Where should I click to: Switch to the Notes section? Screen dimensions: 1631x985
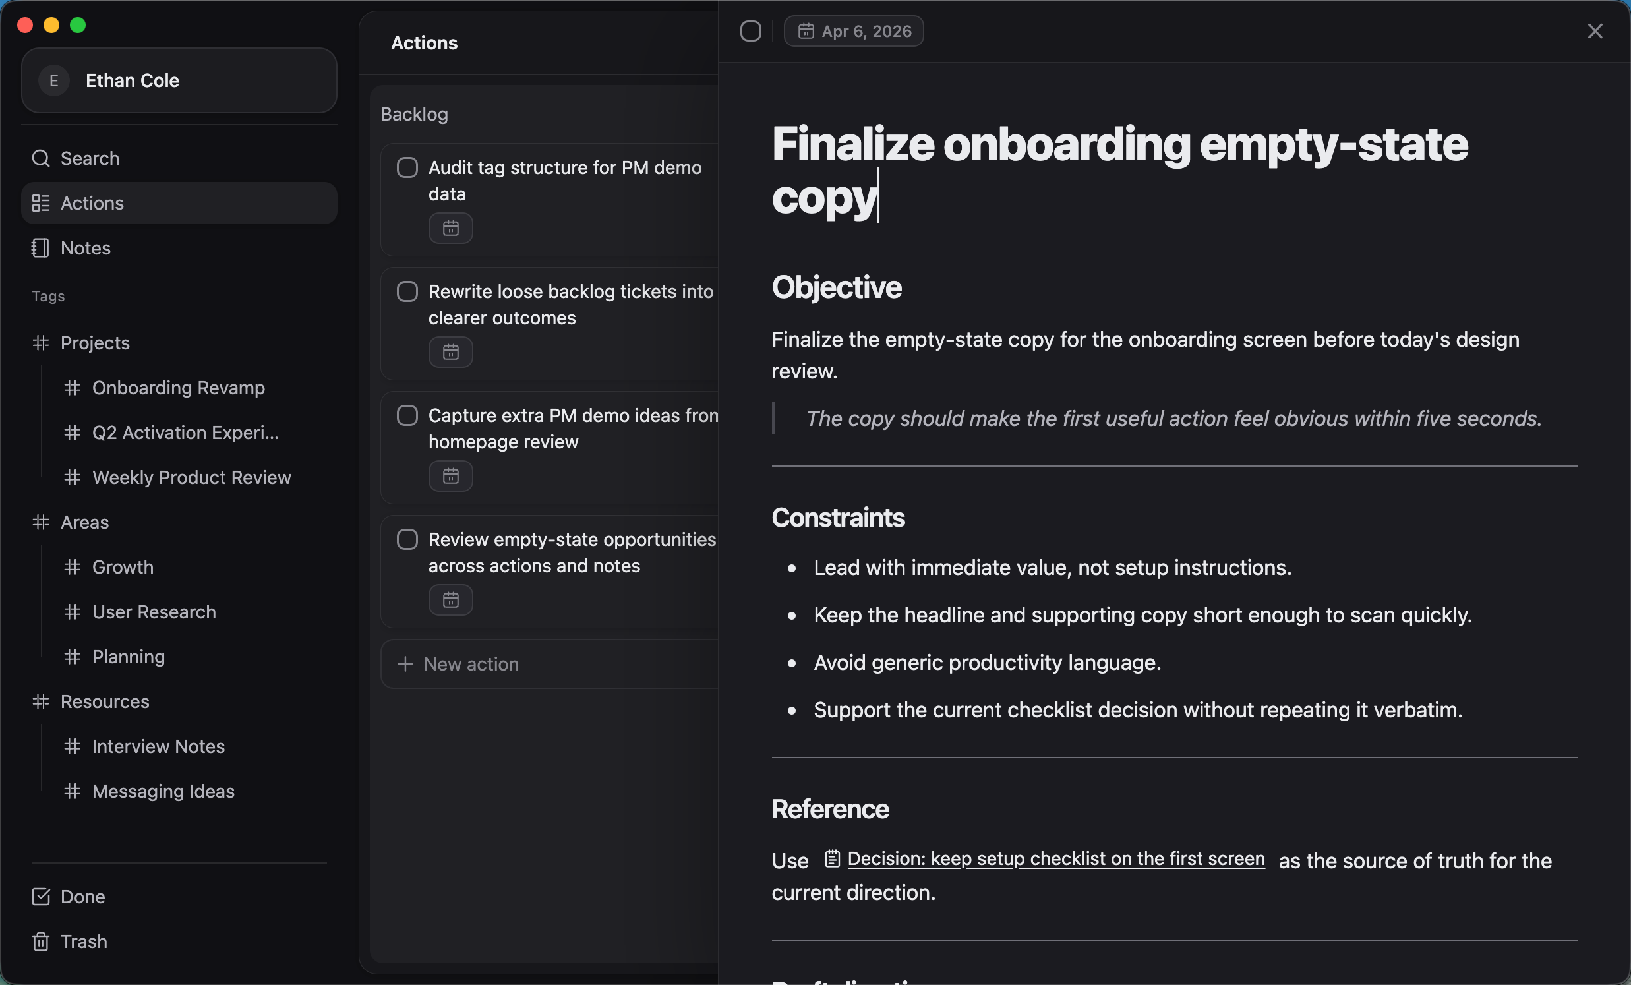coord(86,249)
